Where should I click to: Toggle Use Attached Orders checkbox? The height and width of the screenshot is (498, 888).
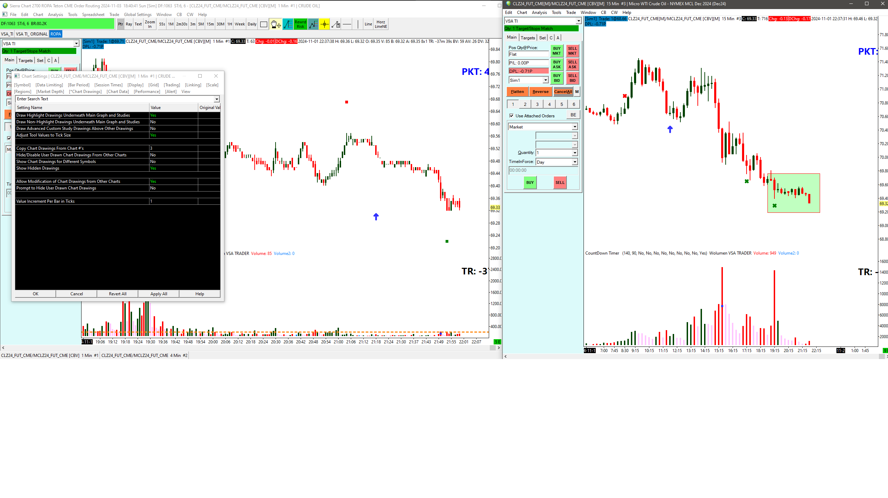pos(511,116)
